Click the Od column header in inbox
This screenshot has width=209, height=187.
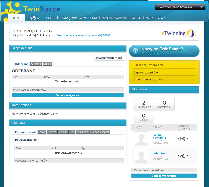coord(16,77)
